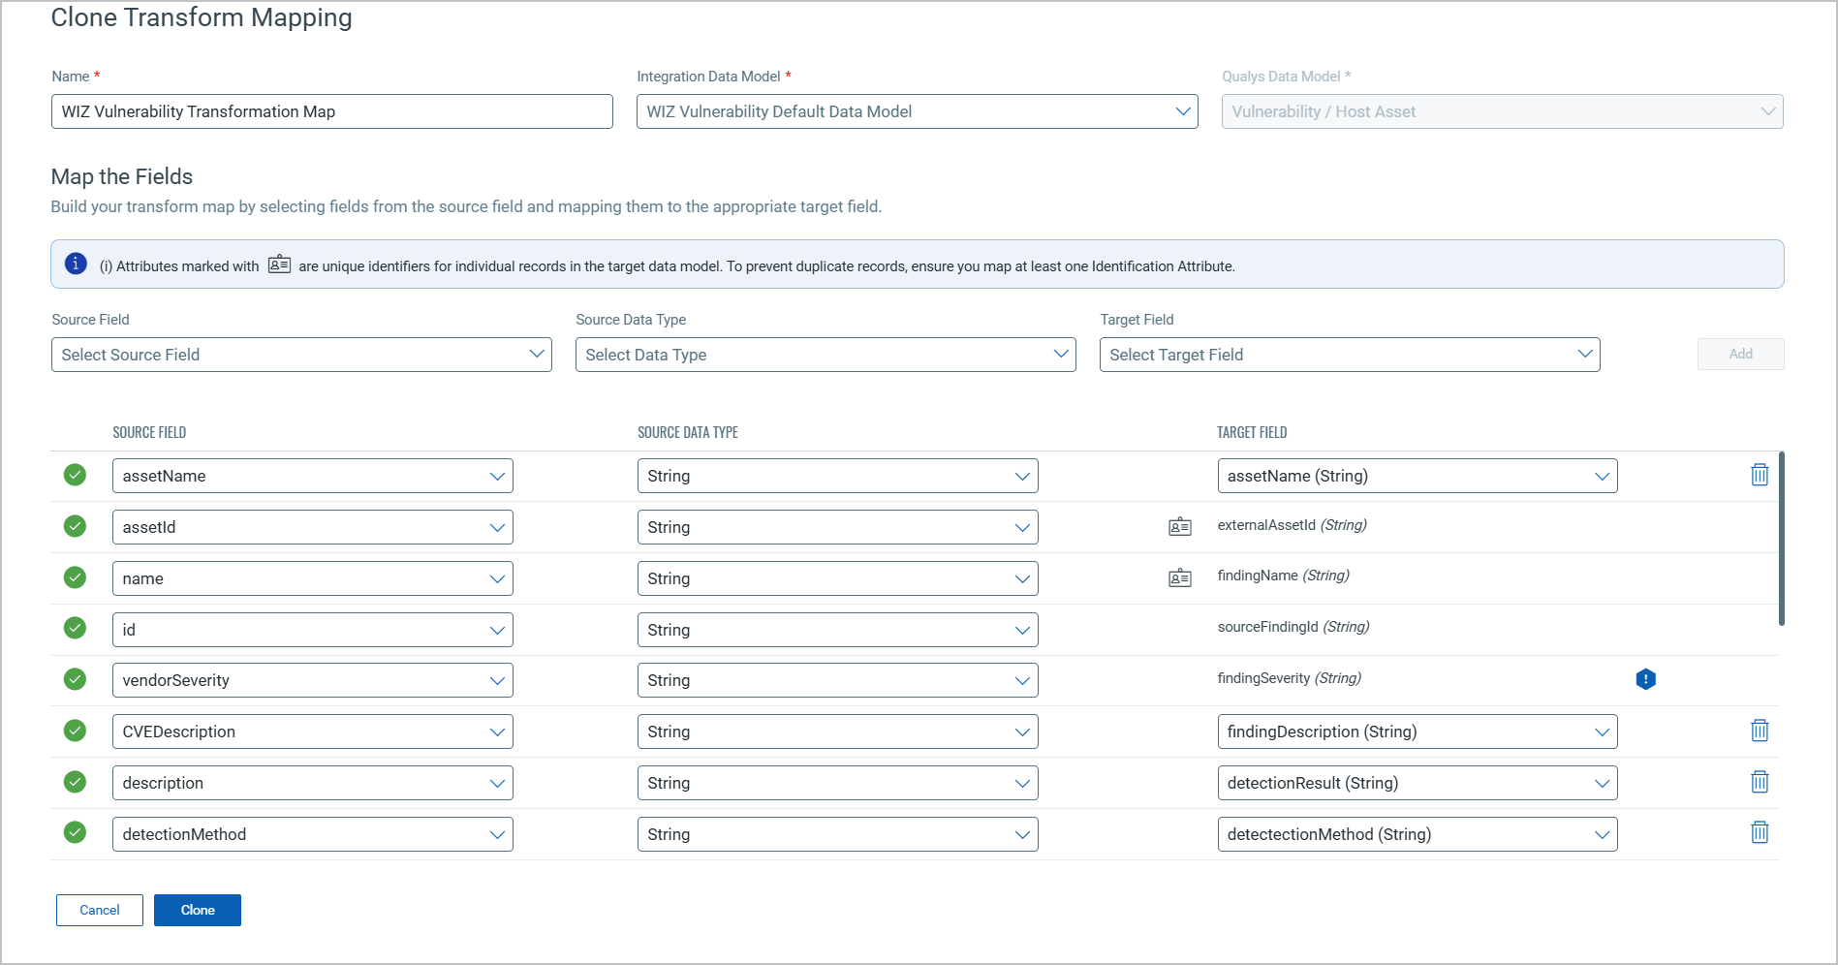Click the mapping Name text field
The width and height of the screenshot is (1838, 965).
point(331,111)
